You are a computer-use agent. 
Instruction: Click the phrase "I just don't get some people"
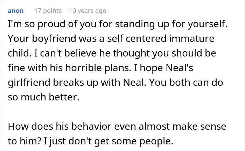coord(108,141)
